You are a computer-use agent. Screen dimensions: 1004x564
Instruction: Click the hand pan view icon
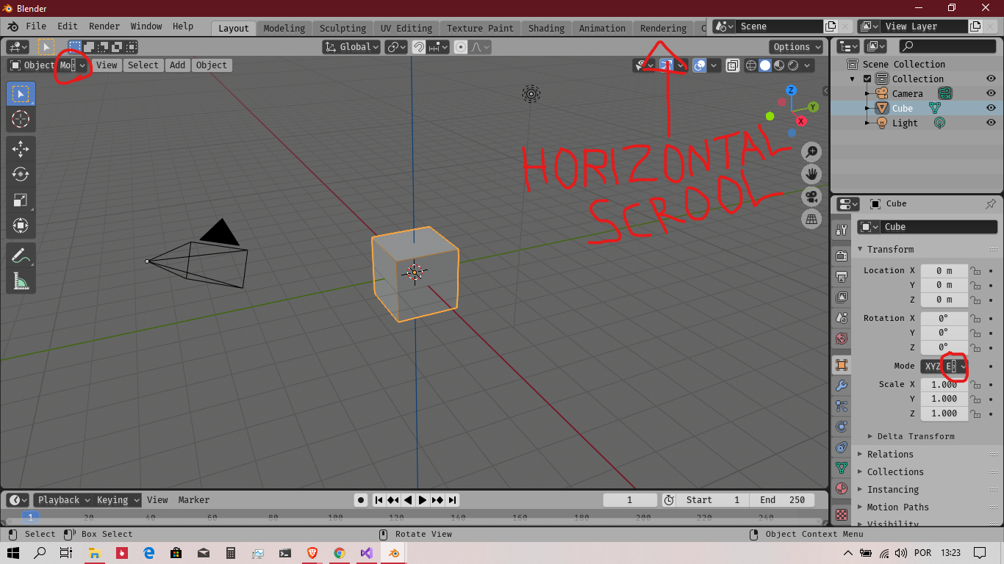pos(811,174)
